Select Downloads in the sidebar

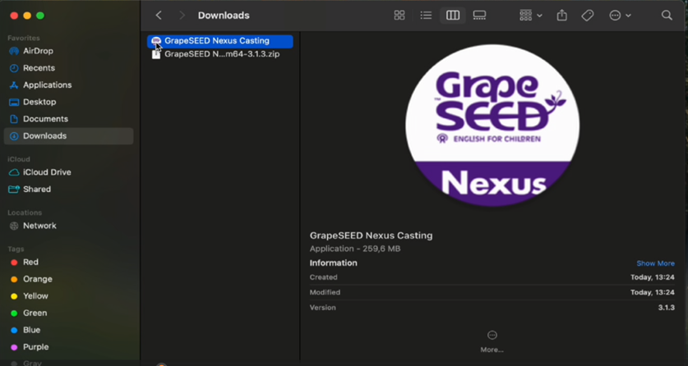pos(68,136)
